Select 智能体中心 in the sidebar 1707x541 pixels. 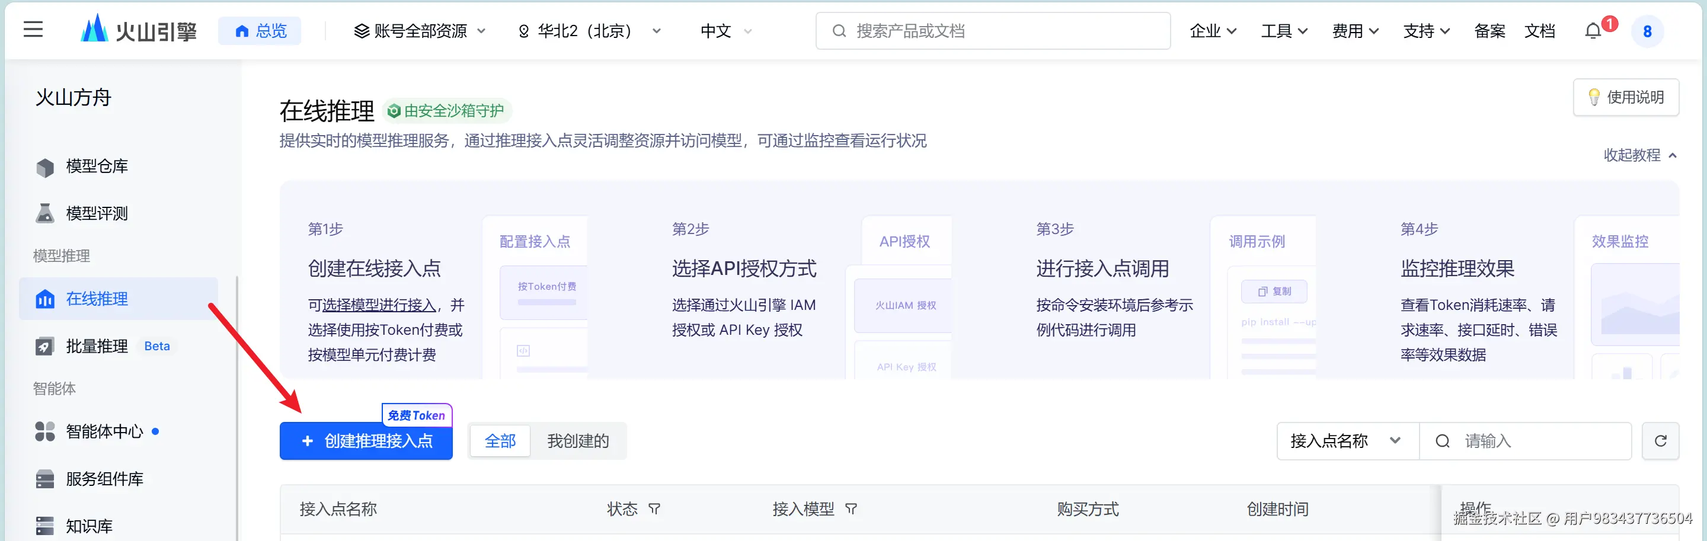pyautogui.click(x=105, y=432)
